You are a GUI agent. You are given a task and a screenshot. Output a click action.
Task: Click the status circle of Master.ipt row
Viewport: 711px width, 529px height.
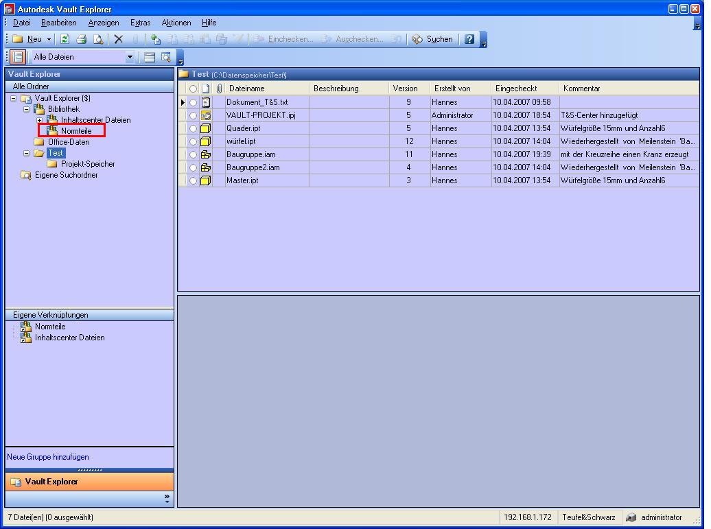(193, 181)
